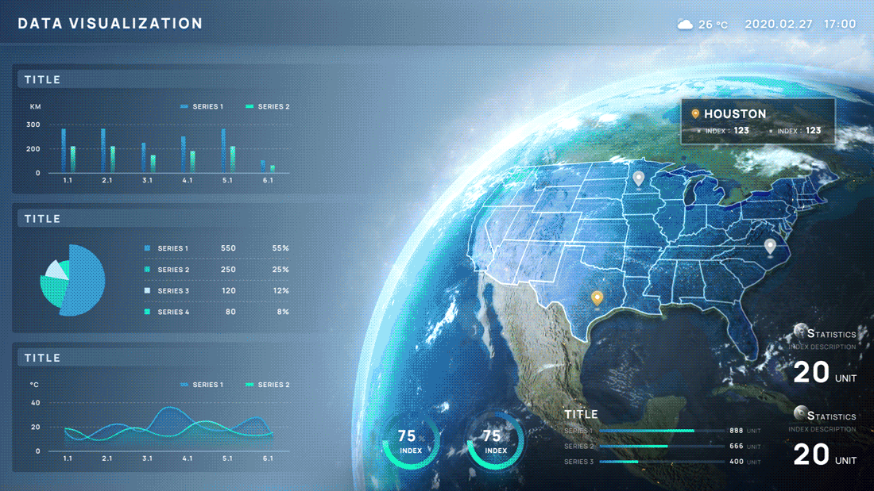Click the KM axis unit label
Screen dimensions: 874x491
[35, 106]
